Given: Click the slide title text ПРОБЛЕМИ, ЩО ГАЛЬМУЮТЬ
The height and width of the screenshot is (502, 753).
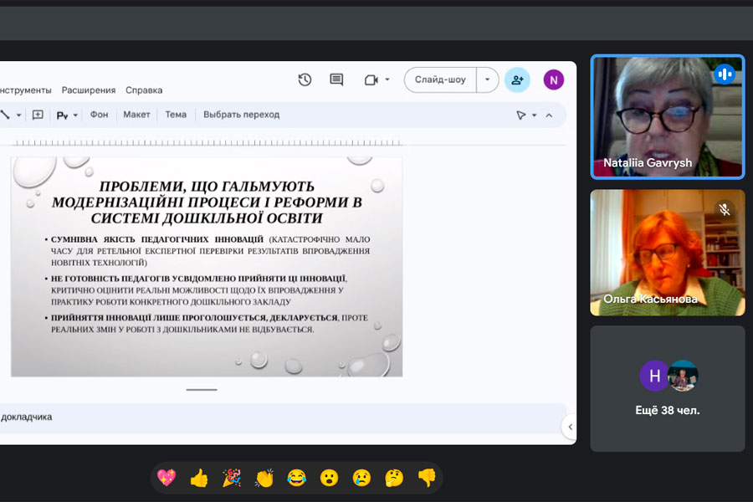Looking at the screenshot, I should coord(207,187).
